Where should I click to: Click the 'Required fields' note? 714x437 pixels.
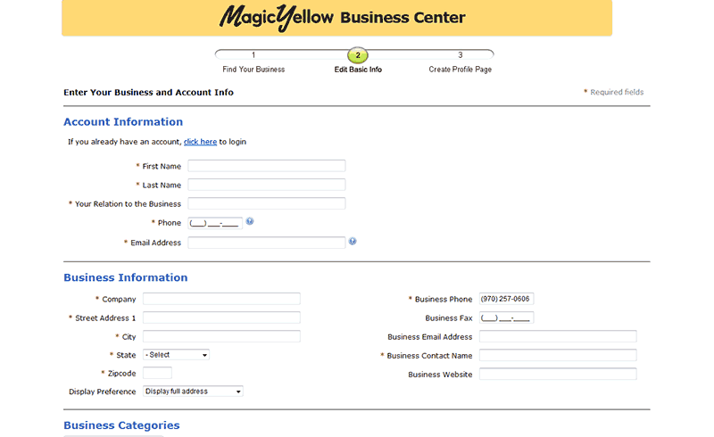pos(614,92)
